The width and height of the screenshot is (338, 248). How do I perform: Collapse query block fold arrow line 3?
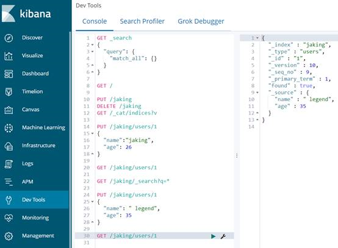pos(93,52)
